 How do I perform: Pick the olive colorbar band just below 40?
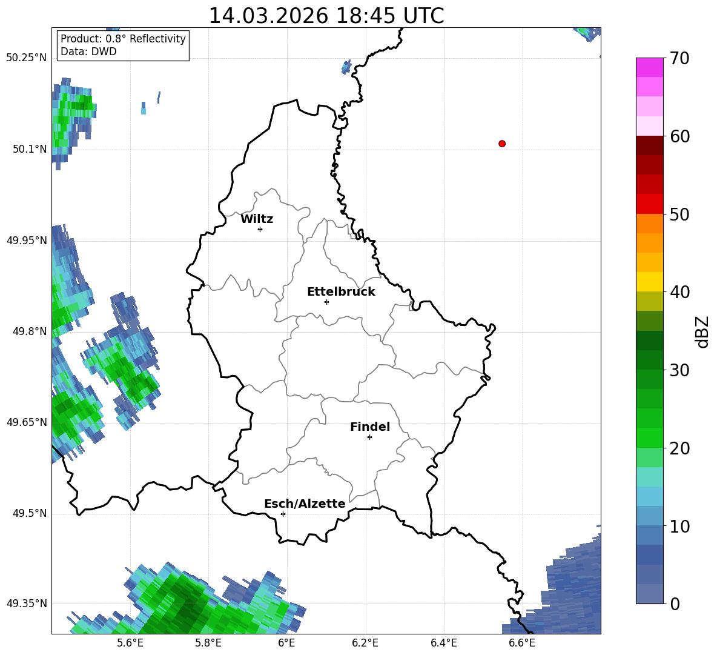coord(649,301)
